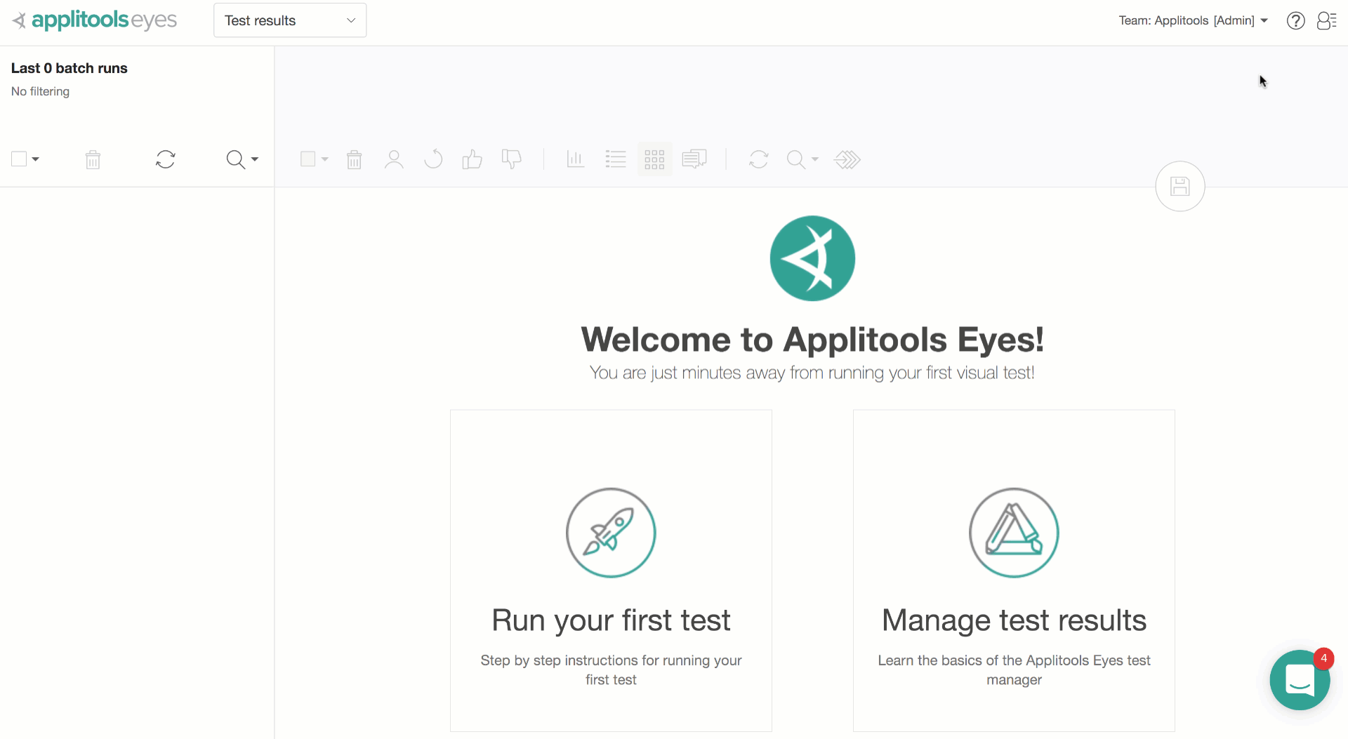Click the save floppy disk button
1348x739 pixels.
(x=1179, y=187)
